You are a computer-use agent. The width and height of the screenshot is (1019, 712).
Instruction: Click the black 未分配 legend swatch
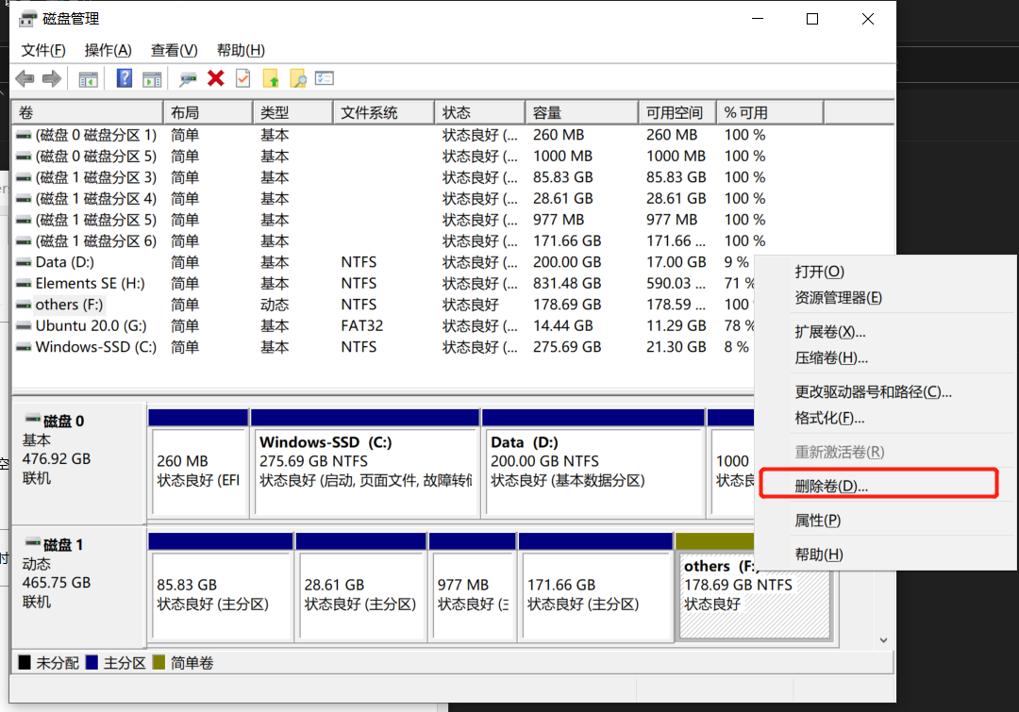pos(25,663)
